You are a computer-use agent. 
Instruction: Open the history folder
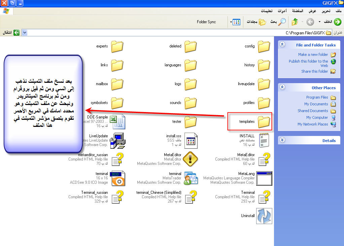264,65
